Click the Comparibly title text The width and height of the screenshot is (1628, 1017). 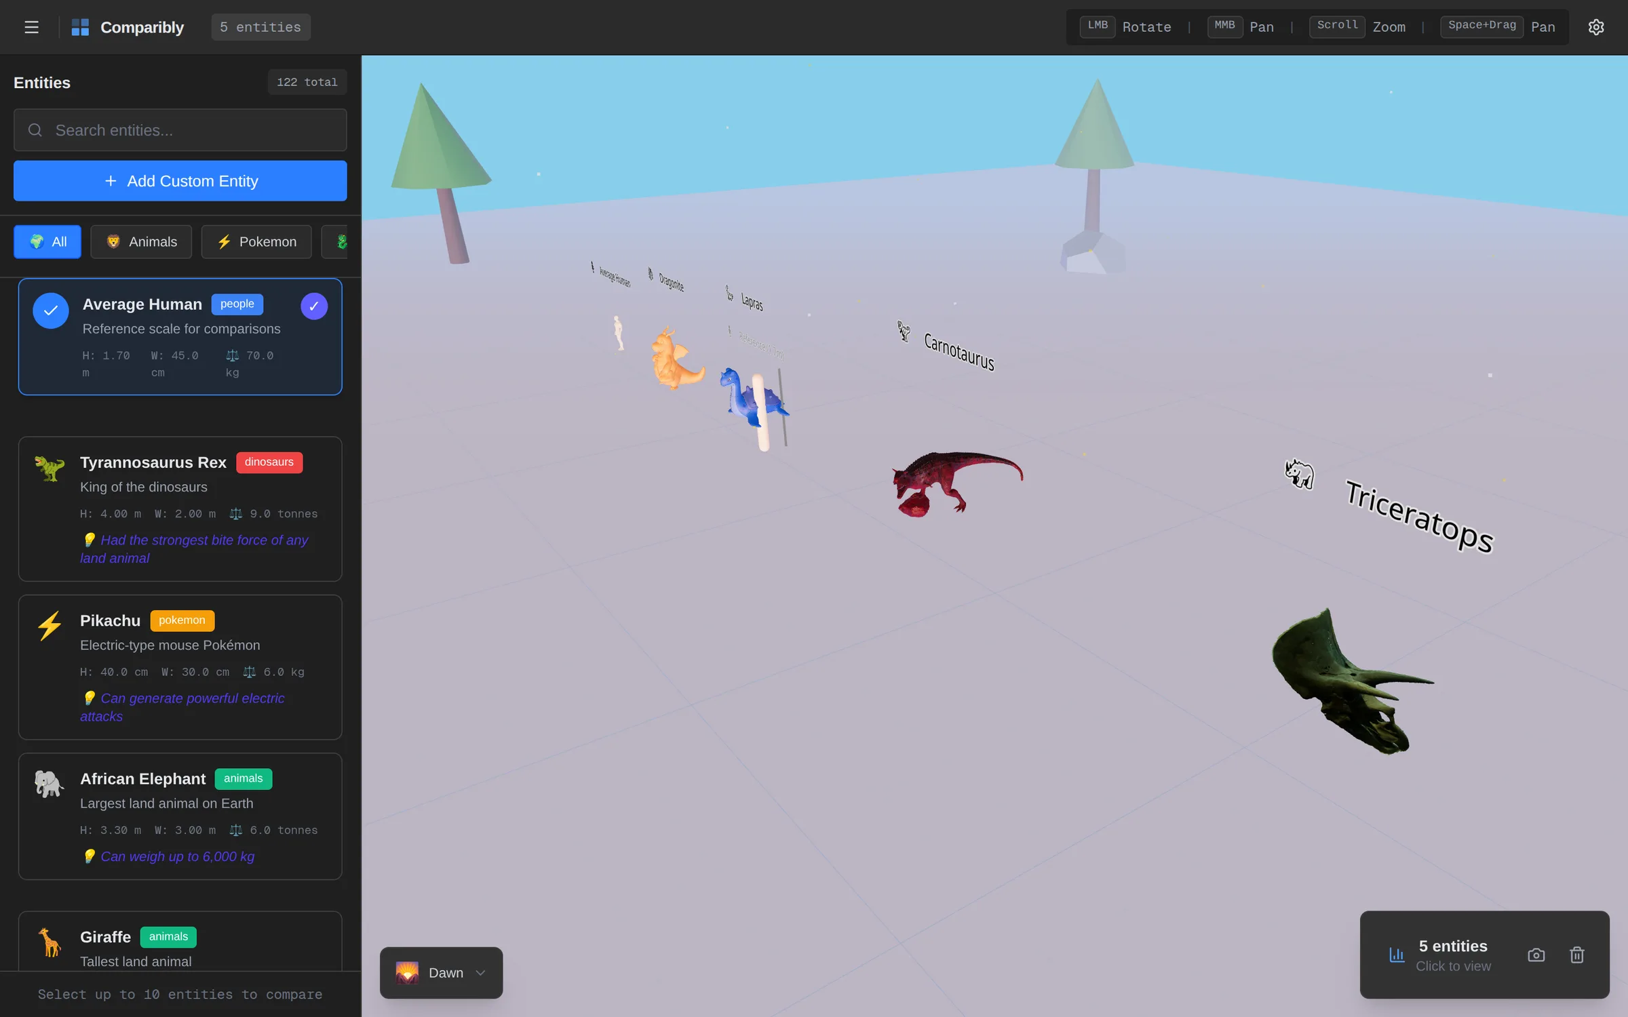[x=142, y=27]
